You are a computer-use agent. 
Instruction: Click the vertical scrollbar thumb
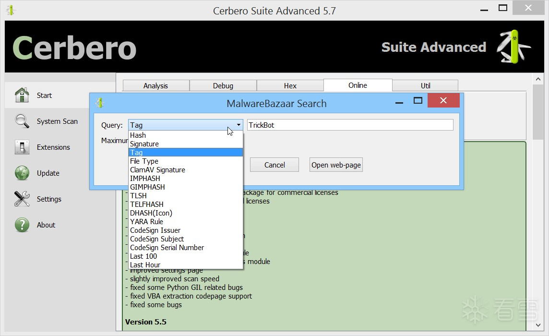(538, 112)
